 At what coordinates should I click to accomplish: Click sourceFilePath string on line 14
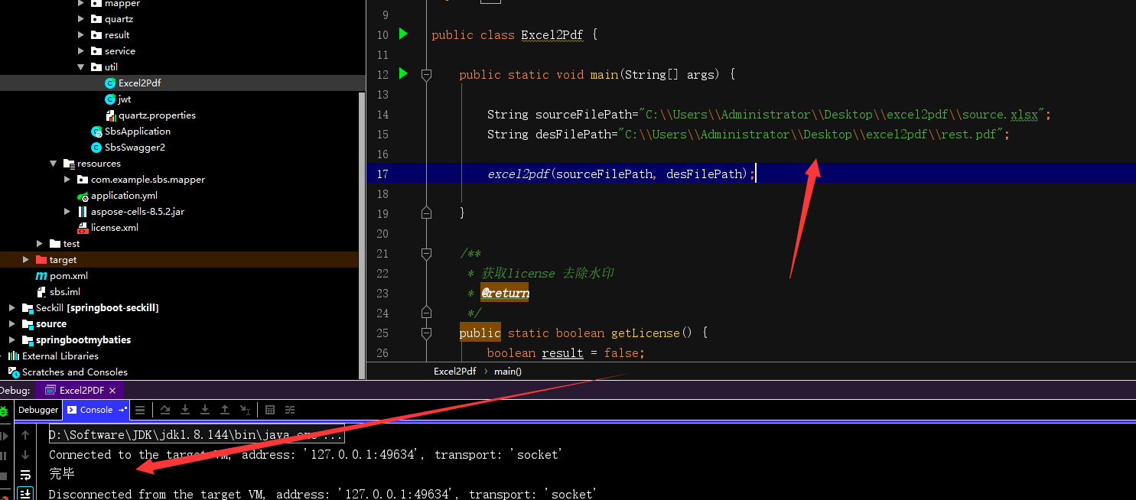(842, 114)
